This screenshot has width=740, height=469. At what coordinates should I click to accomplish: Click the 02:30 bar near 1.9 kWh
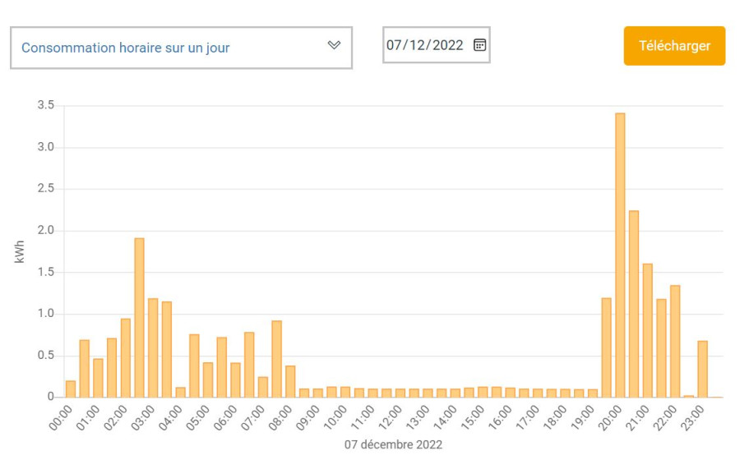point(139,320)
